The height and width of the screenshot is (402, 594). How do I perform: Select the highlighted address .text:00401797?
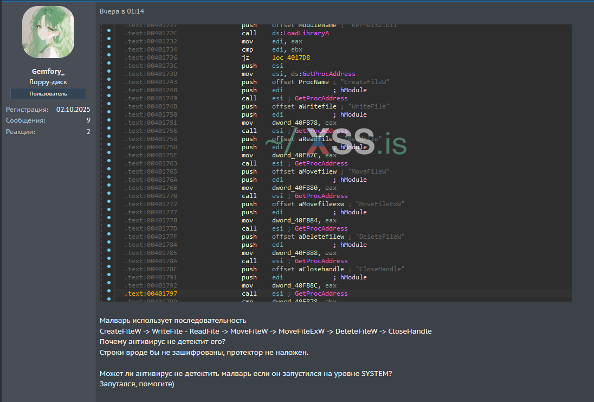(x=151, y=293)
